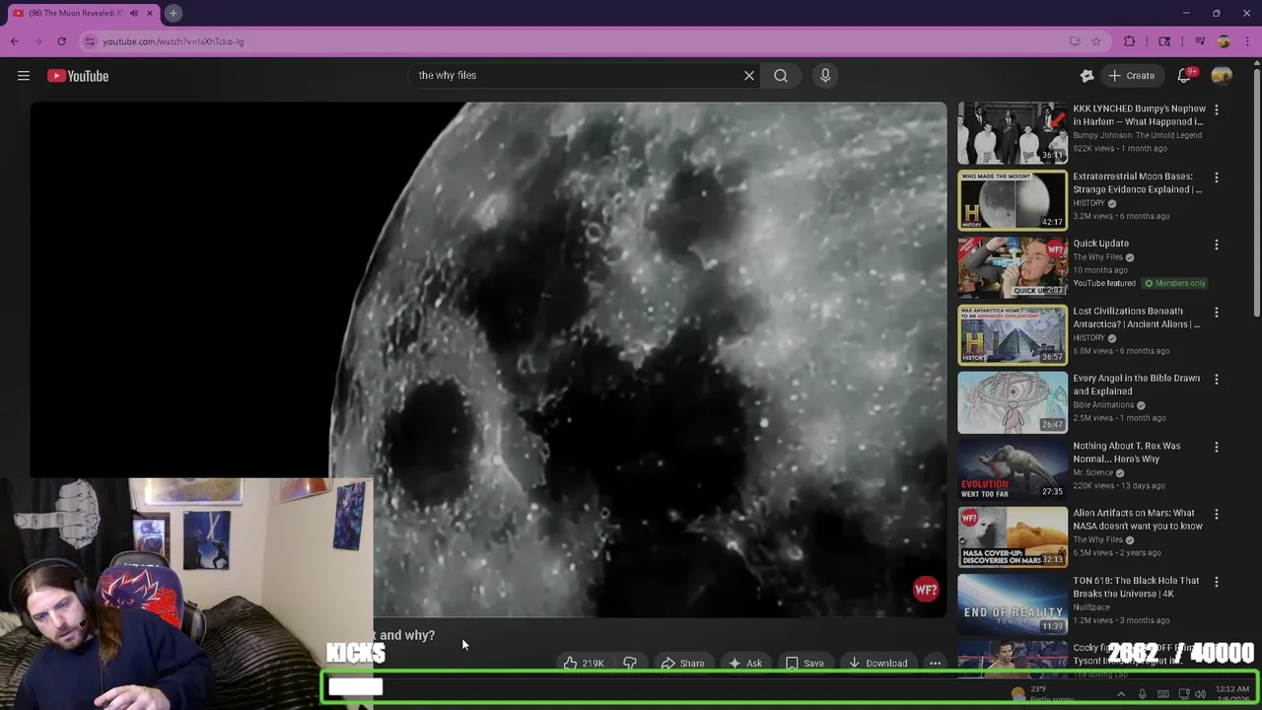Open KKK Lynched Bumpy's Nephew thumbnail
This screenshot has height=710, width=1262.
pyautogui.click(x=1013, y=133)
